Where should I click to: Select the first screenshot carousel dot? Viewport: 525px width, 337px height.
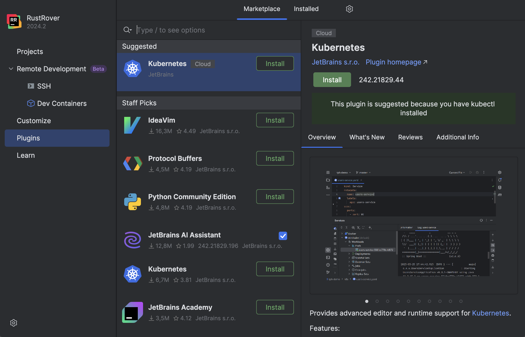point(367,301)
